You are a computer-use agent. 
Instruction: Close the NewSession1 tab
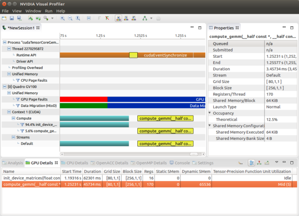click(38, 28)
